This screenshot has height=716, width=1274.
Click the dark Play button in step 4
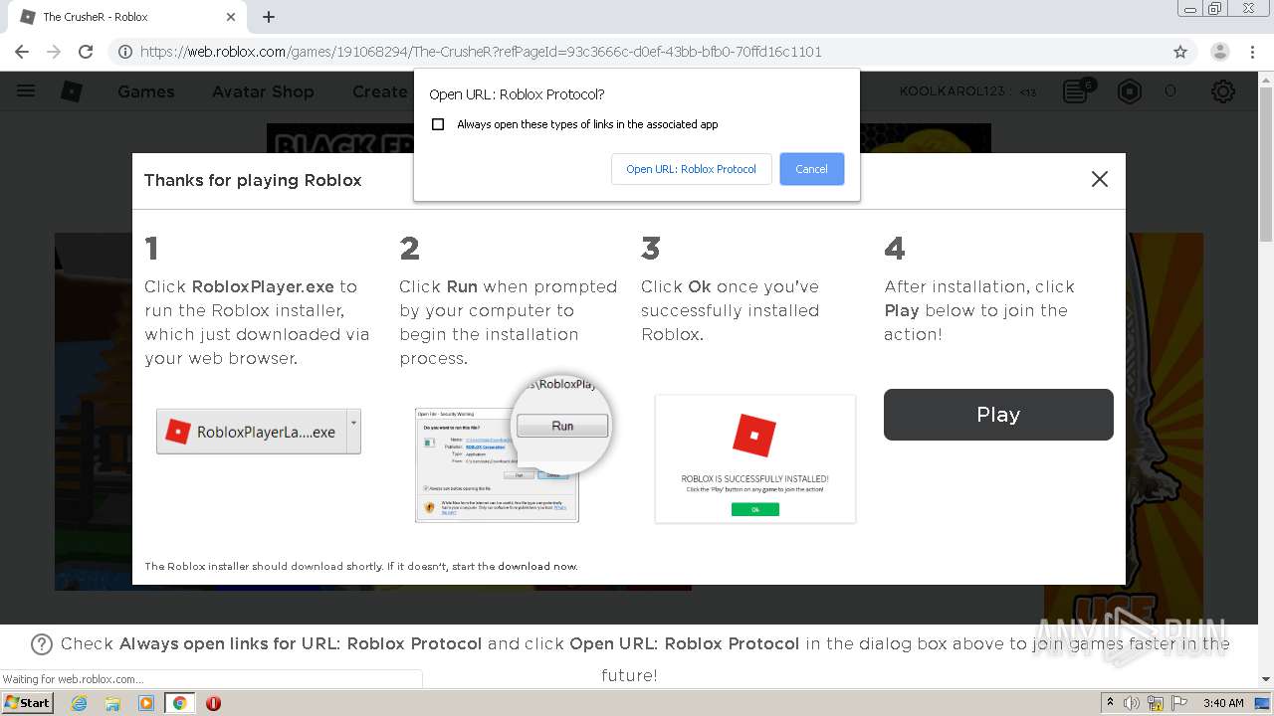click(998, 415)
